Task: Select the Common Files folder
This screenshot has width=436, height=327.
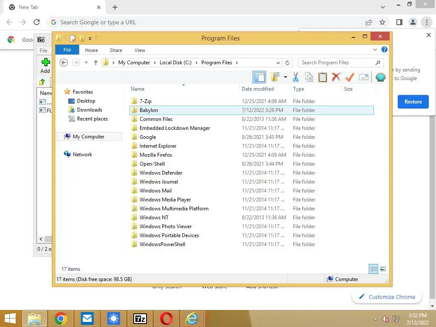Action: [252, 119]
